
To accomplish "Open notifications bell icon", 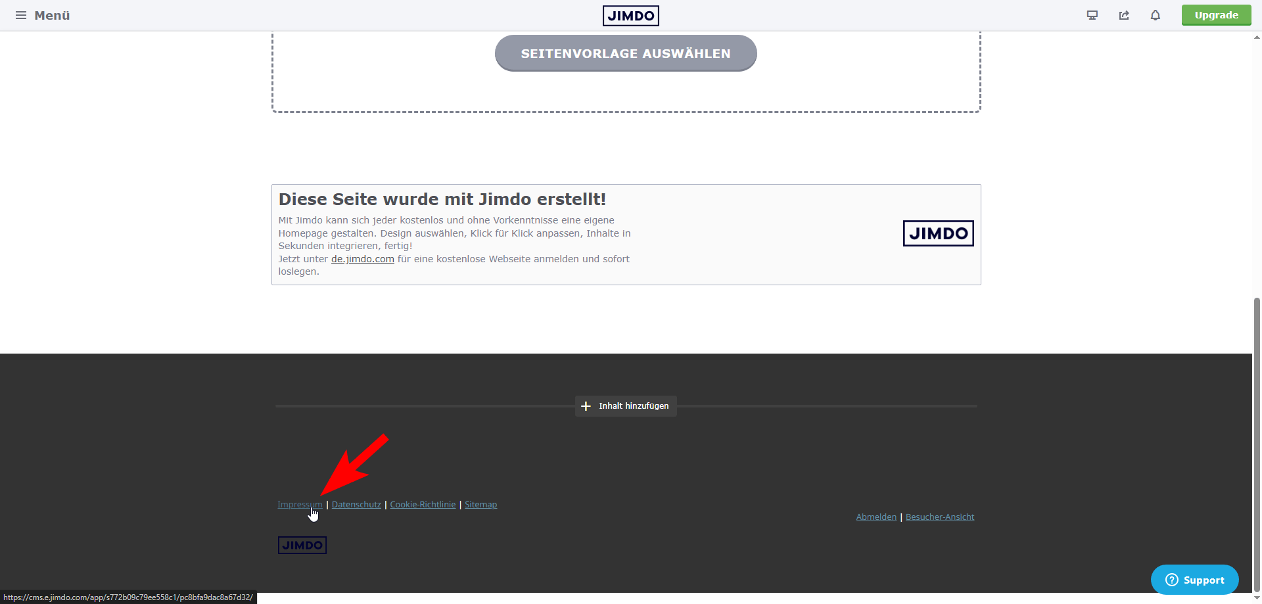I will pos(1156,15).
